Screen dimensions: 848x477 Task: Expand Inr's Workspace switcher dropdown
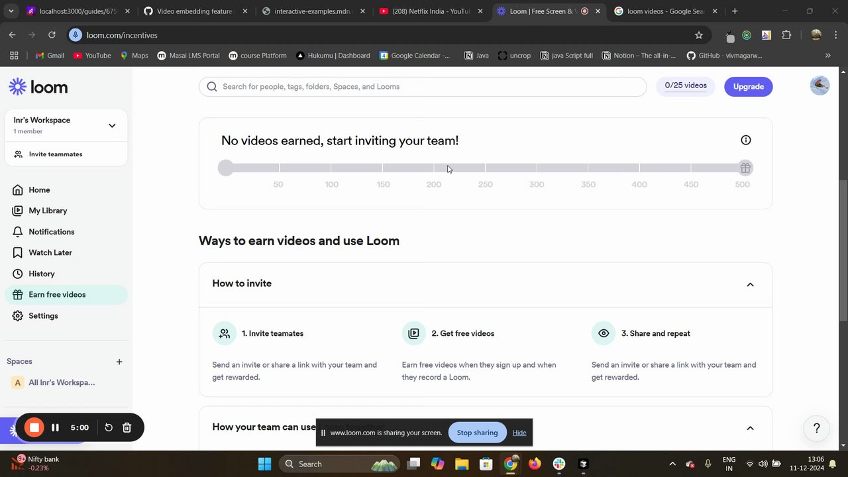[112, 125]
